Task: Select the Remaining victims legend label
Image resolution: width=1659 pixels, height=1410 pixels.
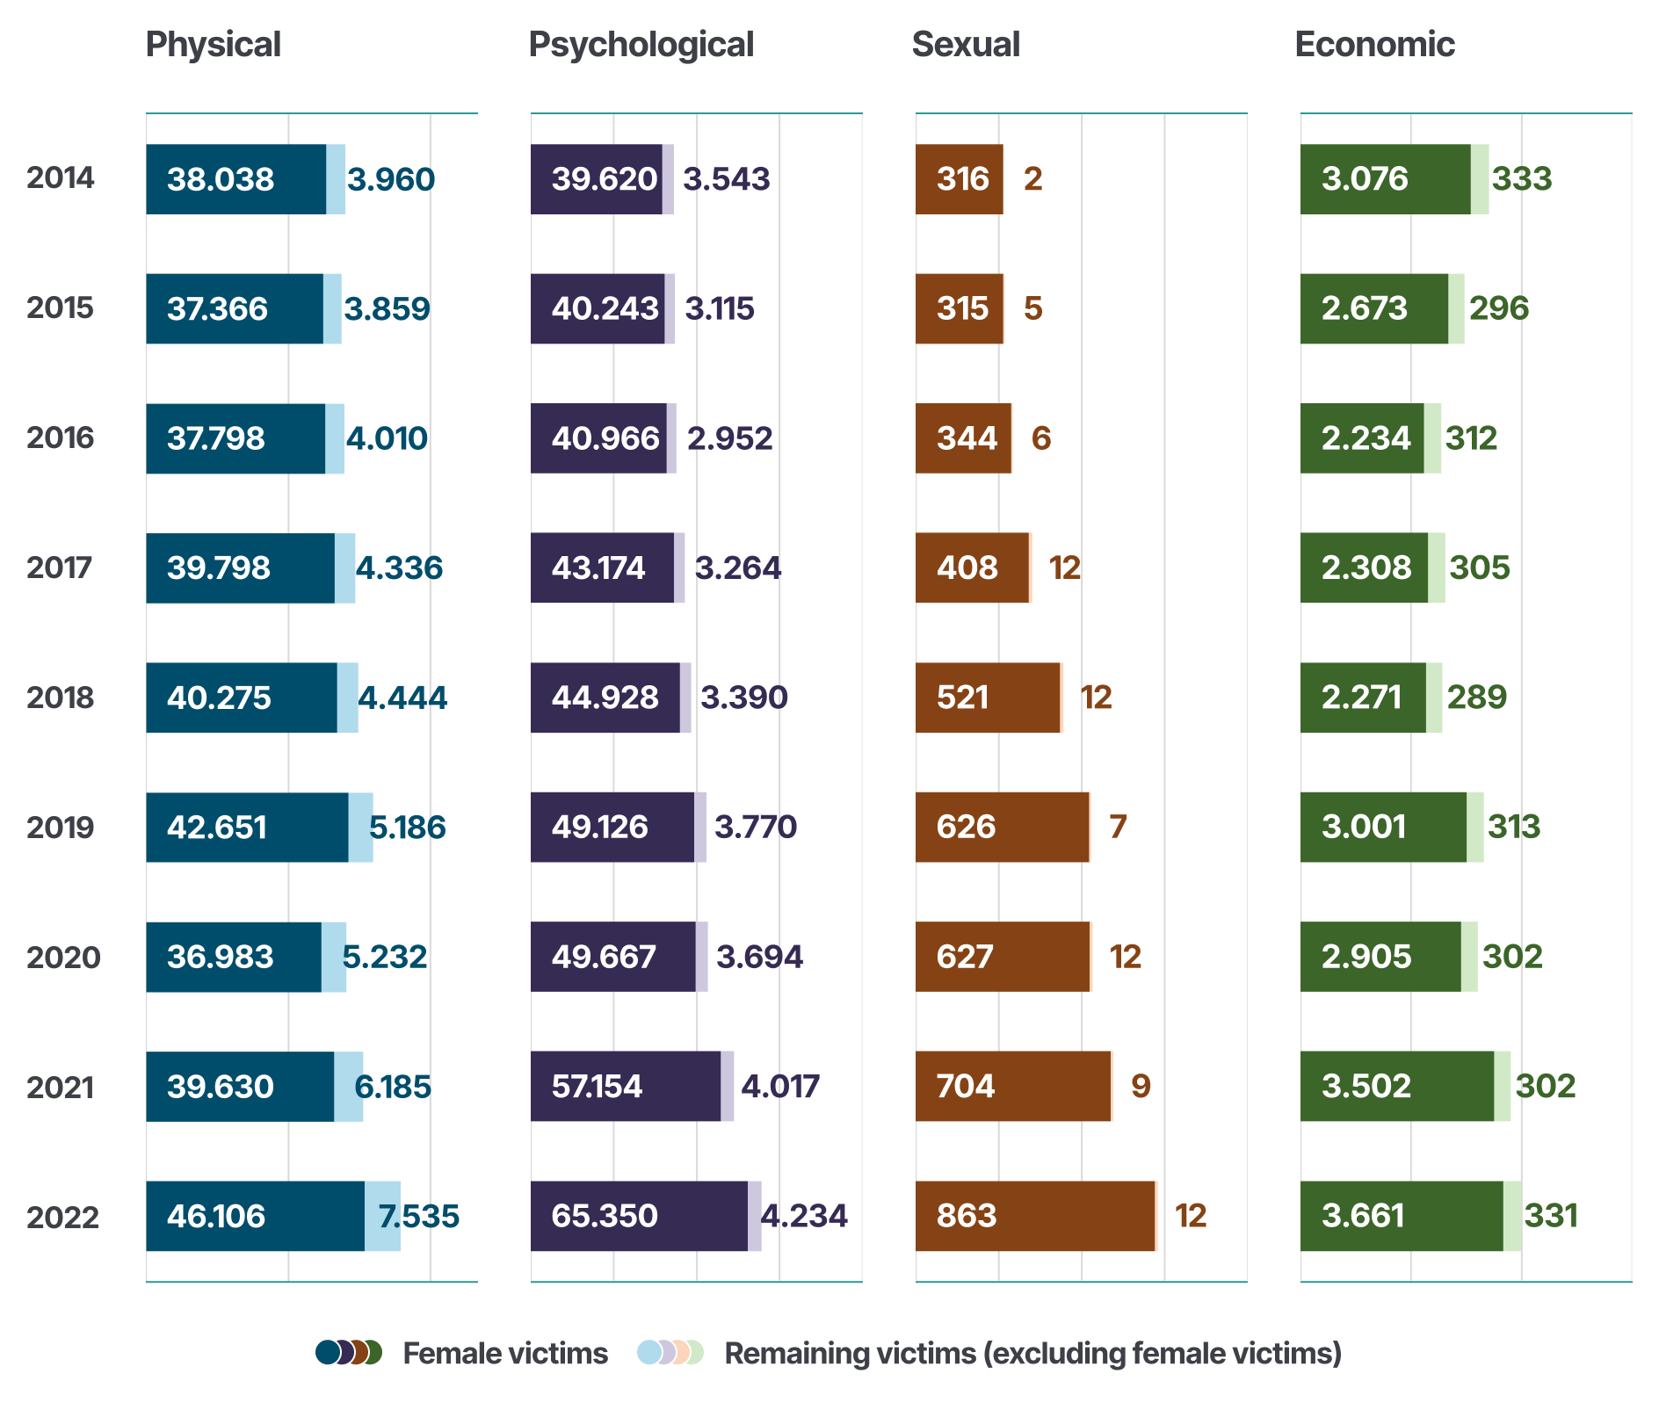Action: point(1032,1354)
